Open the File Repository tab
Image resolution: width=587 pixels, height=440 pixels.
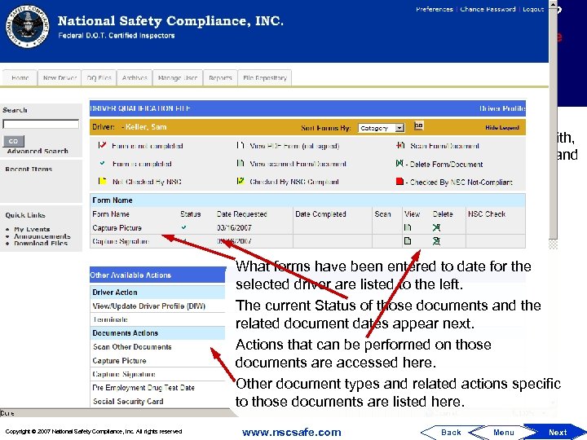pyautogui.click(x=265, y=78)
